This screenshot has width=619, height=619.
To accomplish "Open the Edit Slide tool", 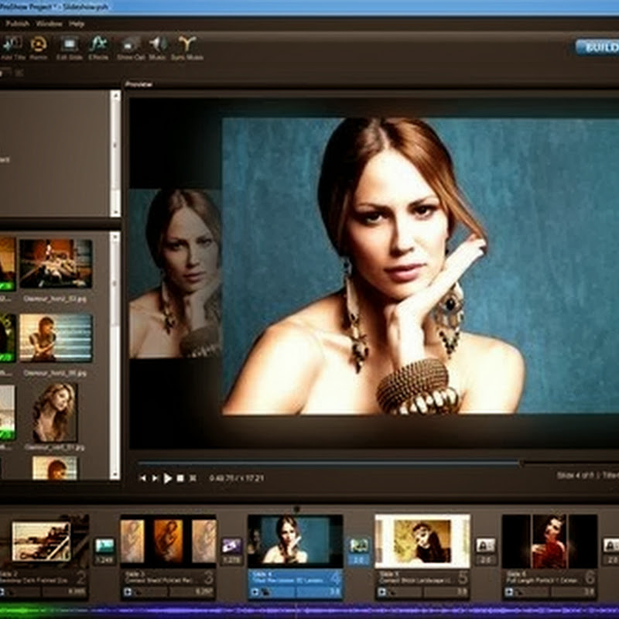I will coord(70,46).
